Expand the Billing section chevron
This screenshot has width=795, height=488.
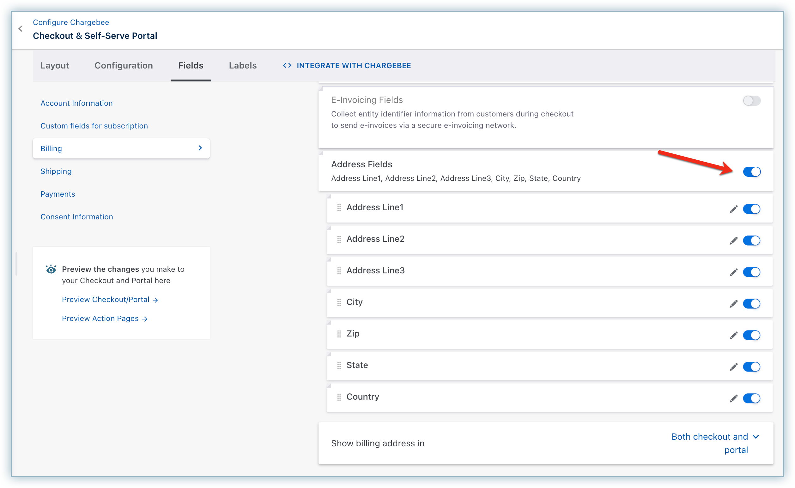coord(200,148)
